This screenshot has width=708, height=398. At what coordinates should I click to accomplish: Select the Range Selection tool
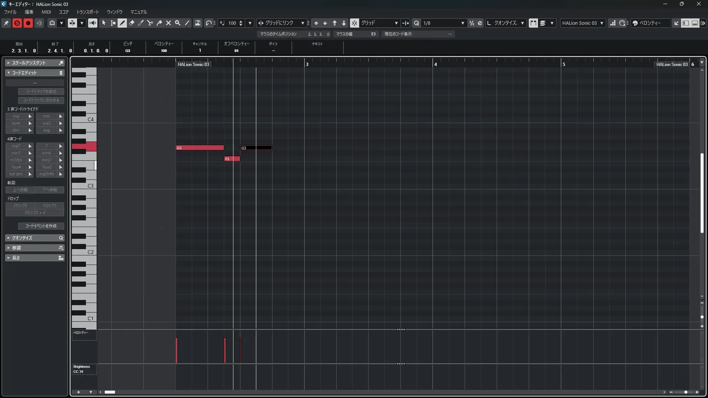(113, 23)
